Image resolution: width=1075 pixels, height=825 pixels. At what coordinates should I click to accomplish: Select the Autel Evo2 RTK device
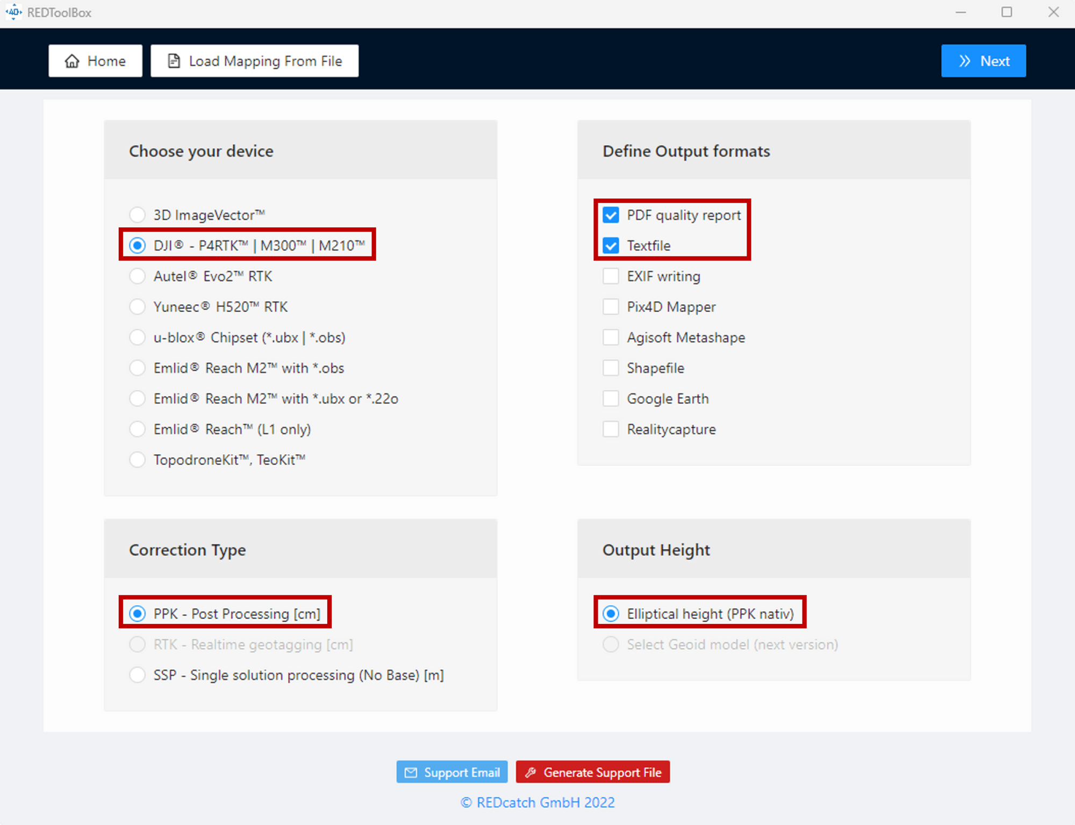[x=137, y=276]
